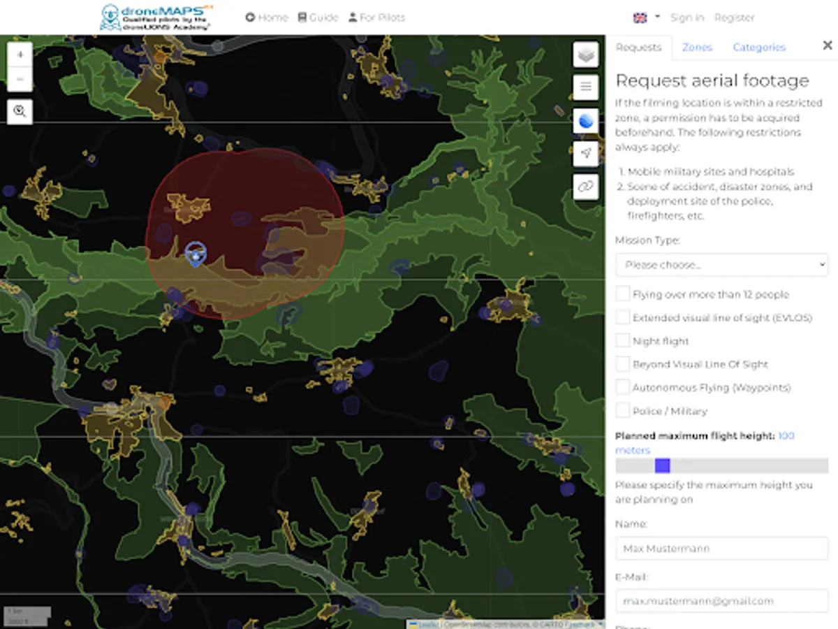Enable Flying over more than 12 people
Screen dimensions: 838x629
623,294
